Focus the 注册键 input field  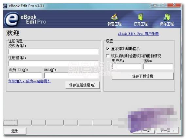click(x=53, y=63)
